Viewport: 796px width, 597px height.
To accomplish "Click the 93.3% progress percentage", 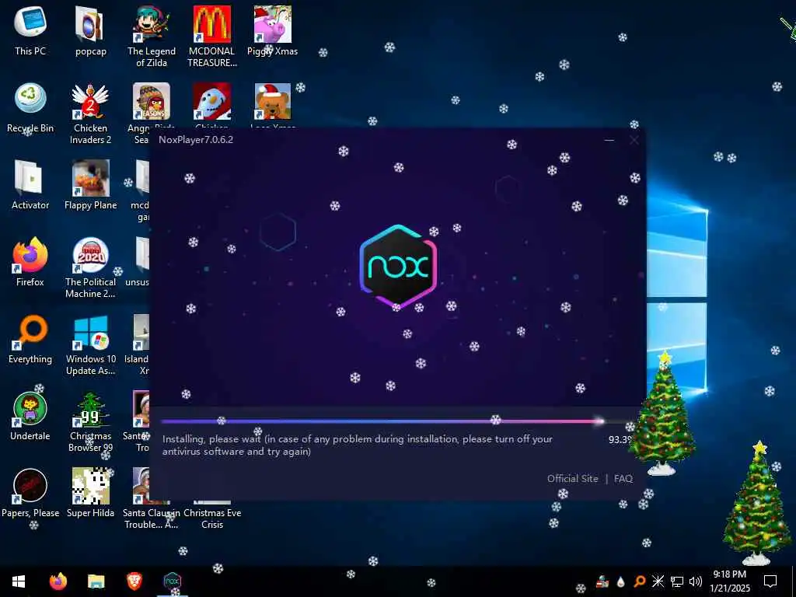I will tap(620, 440).
